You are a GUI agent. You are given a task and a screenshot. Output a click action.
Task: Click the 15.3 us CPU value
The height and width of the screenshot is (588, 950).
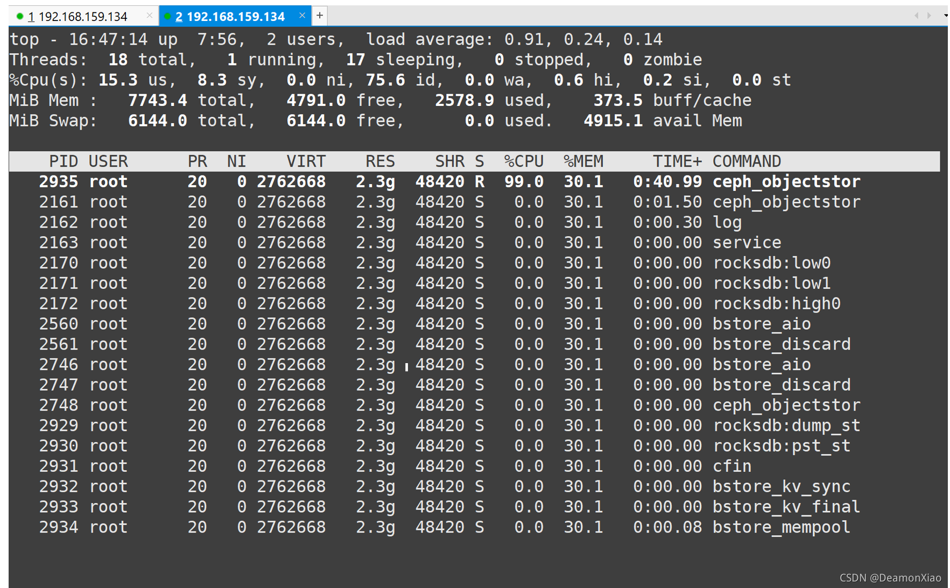118,80
